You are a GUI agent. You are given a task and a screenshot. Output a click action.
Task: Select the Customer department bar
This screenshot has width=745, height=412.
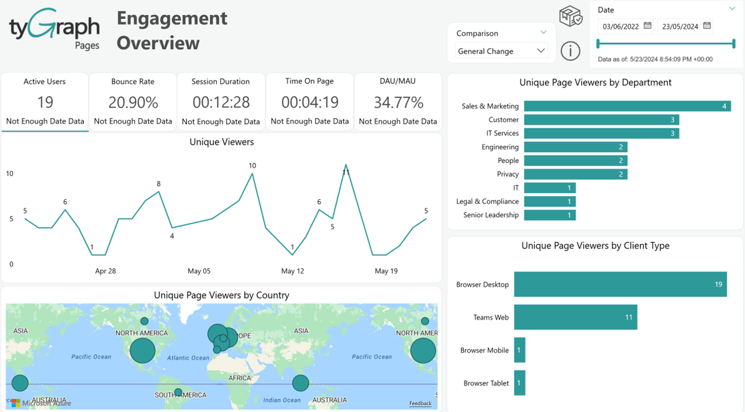click(x=602, y=120)
